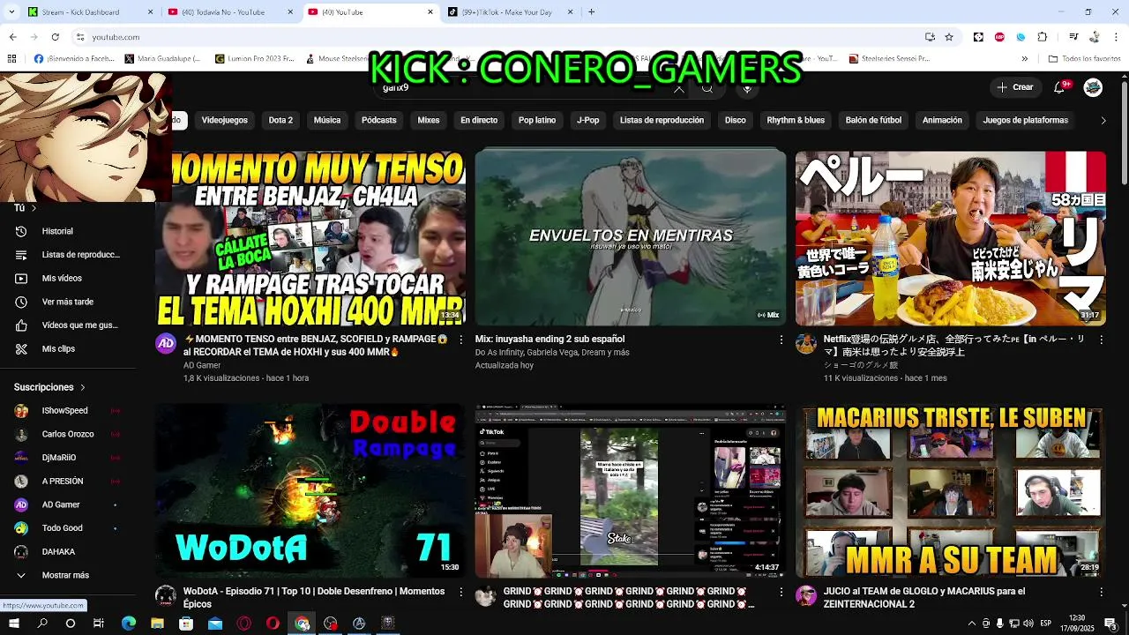Open the ABP ad blocker extension
This screenshot has height=635, width=1129.
pos(999,37)
